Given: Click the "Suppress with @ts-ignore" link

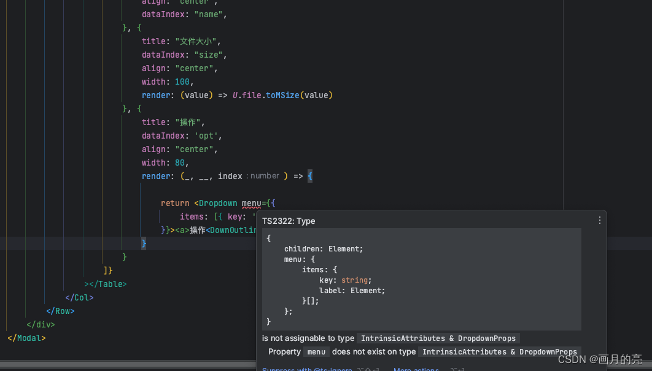Looking at the screenshot, I should (307, 369).
